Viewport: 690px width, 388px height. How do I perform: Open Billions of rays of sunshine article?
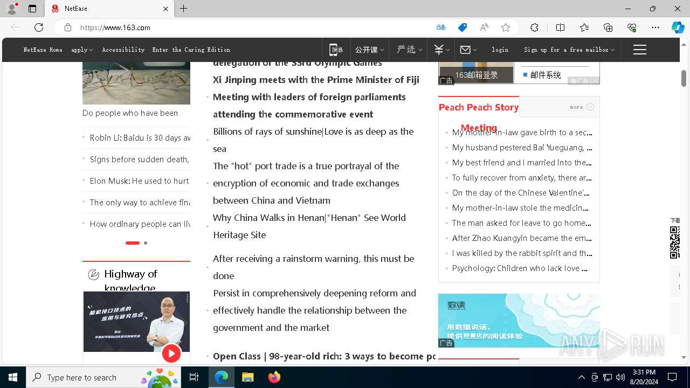(313, 140)
